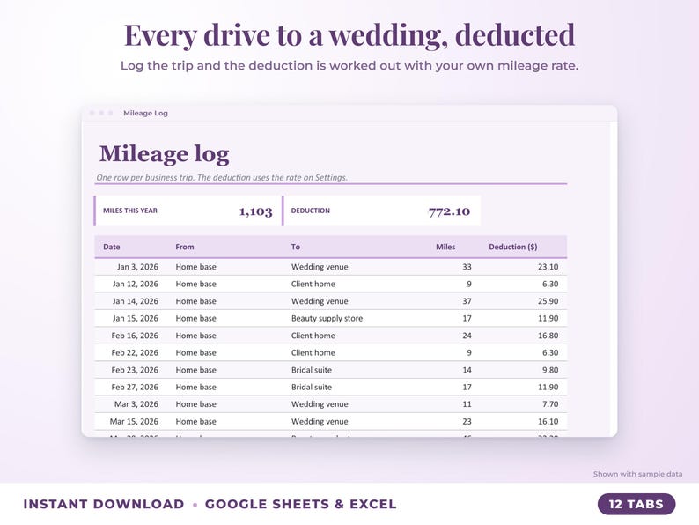Click the deduction value 16.80
699x525 pixels.
pos(548,336)
